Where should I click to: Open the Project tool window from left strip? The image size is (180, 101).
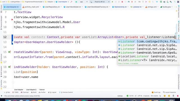click(1, 9)
